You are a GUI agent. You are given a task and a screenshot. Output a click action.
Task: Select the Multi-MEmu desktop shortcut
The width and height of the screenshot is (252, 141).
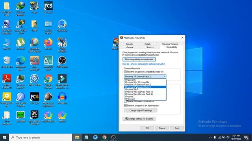[48, 117]
